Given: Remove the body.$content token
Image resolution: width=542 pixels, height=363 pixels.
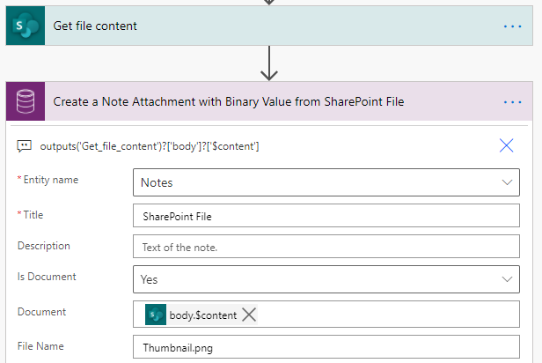Looking at the screenshot, I should click(249, 315).
